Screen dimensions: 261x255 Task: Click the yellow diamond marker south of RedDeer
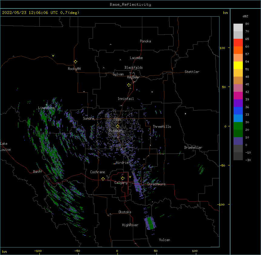(x=129, y=85)
